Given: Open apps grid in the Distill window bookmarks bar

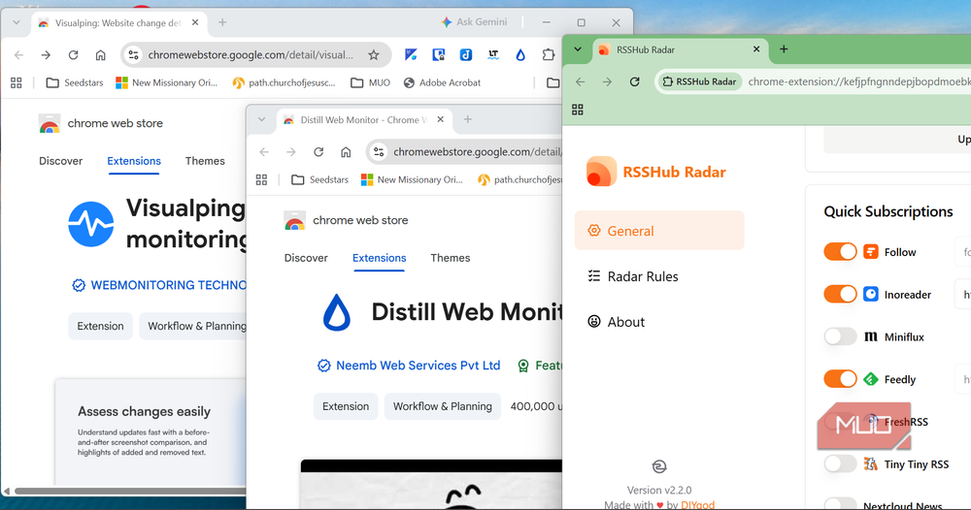Looking at the screenshot, I should tap(261, 180).
